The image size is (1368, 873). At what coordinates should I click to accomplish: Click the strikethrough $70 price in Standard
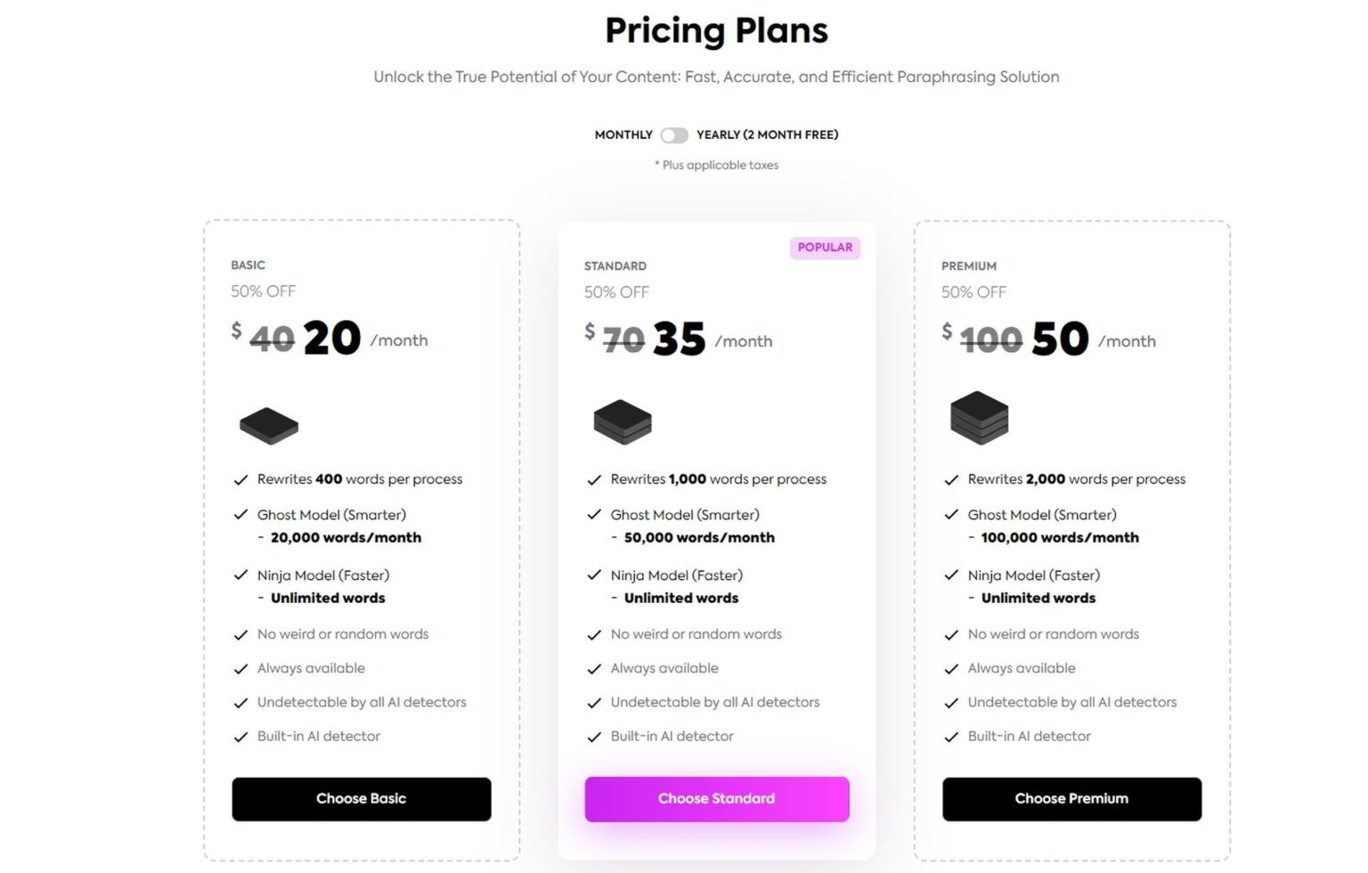pos(623,341)
